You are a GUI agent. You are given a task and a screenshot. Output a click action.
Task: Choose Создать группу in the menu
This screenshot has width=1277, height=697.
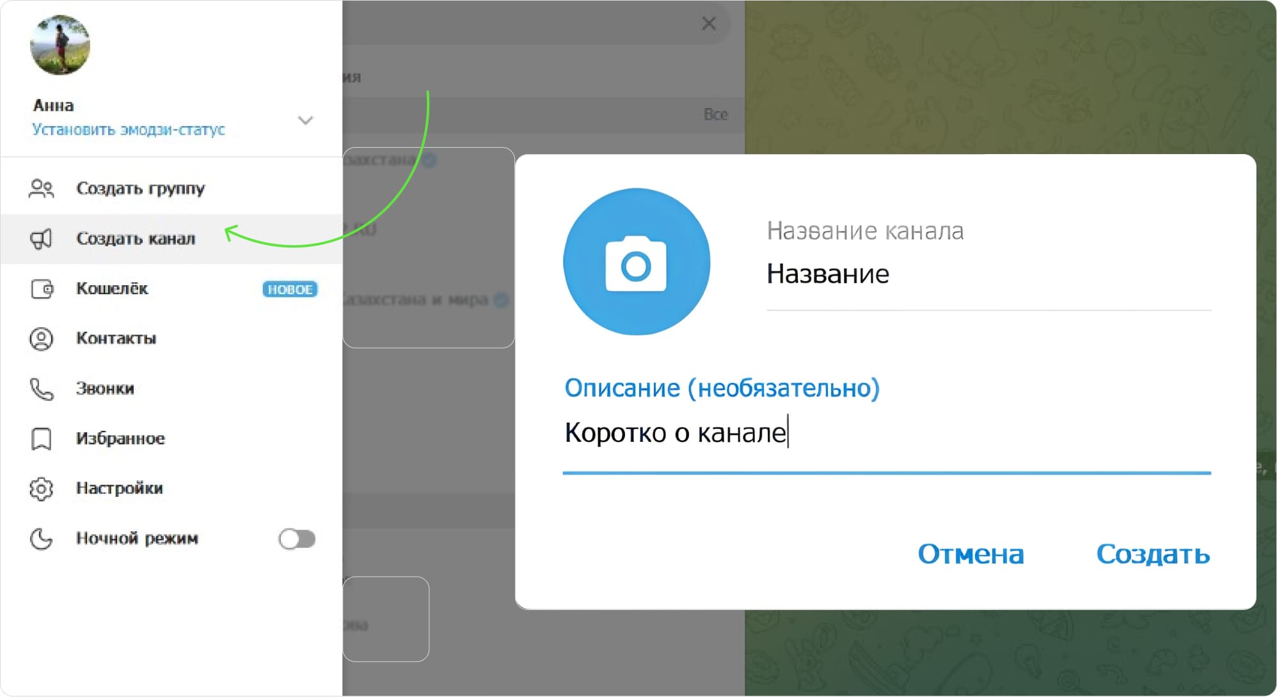[x=141, y=188]
